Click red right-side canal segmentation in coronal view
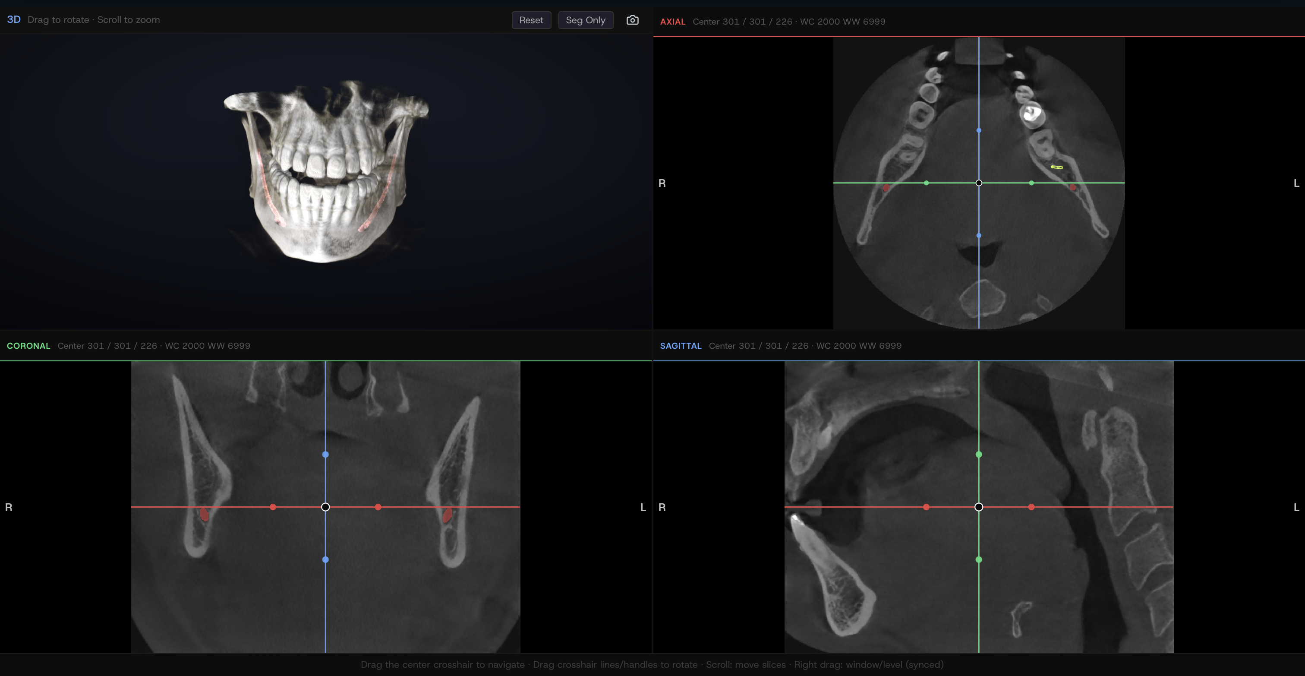Screen dimensions: 1305x676 204,515
